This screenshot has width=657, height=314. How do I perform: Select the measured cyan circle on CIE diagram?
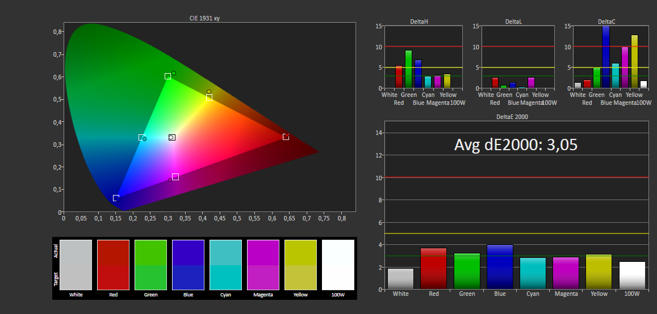(x=145, y=139)
